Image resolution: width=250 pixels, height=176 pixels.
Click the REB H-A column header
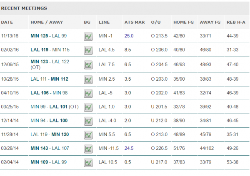(x=236, y=22)
